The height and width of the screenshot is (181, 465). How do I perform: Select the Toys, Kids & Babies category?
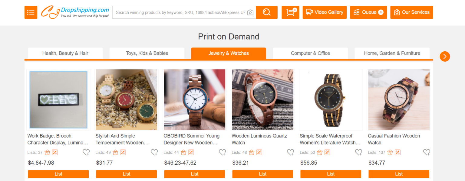pyautogui.click(x=147, y=53)
